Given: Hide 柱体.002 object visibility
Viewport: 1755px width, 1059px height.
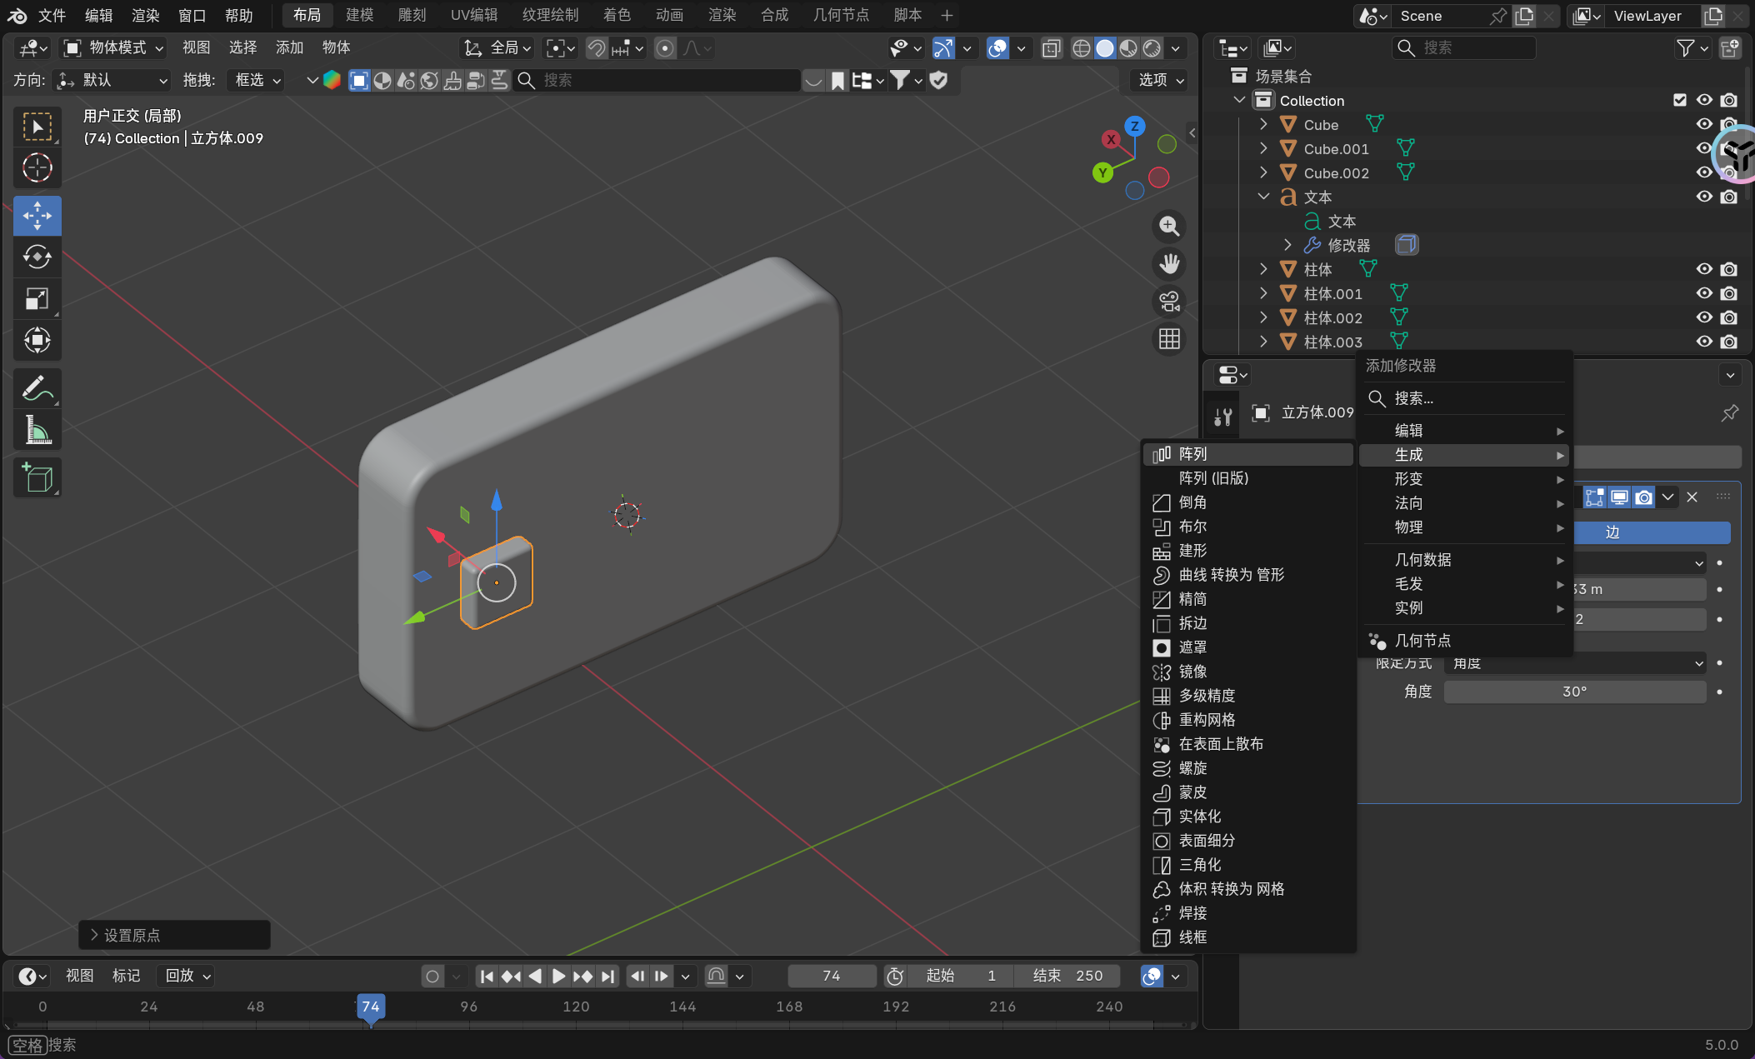Looking at the screenshot, I should pos(1704,317).
